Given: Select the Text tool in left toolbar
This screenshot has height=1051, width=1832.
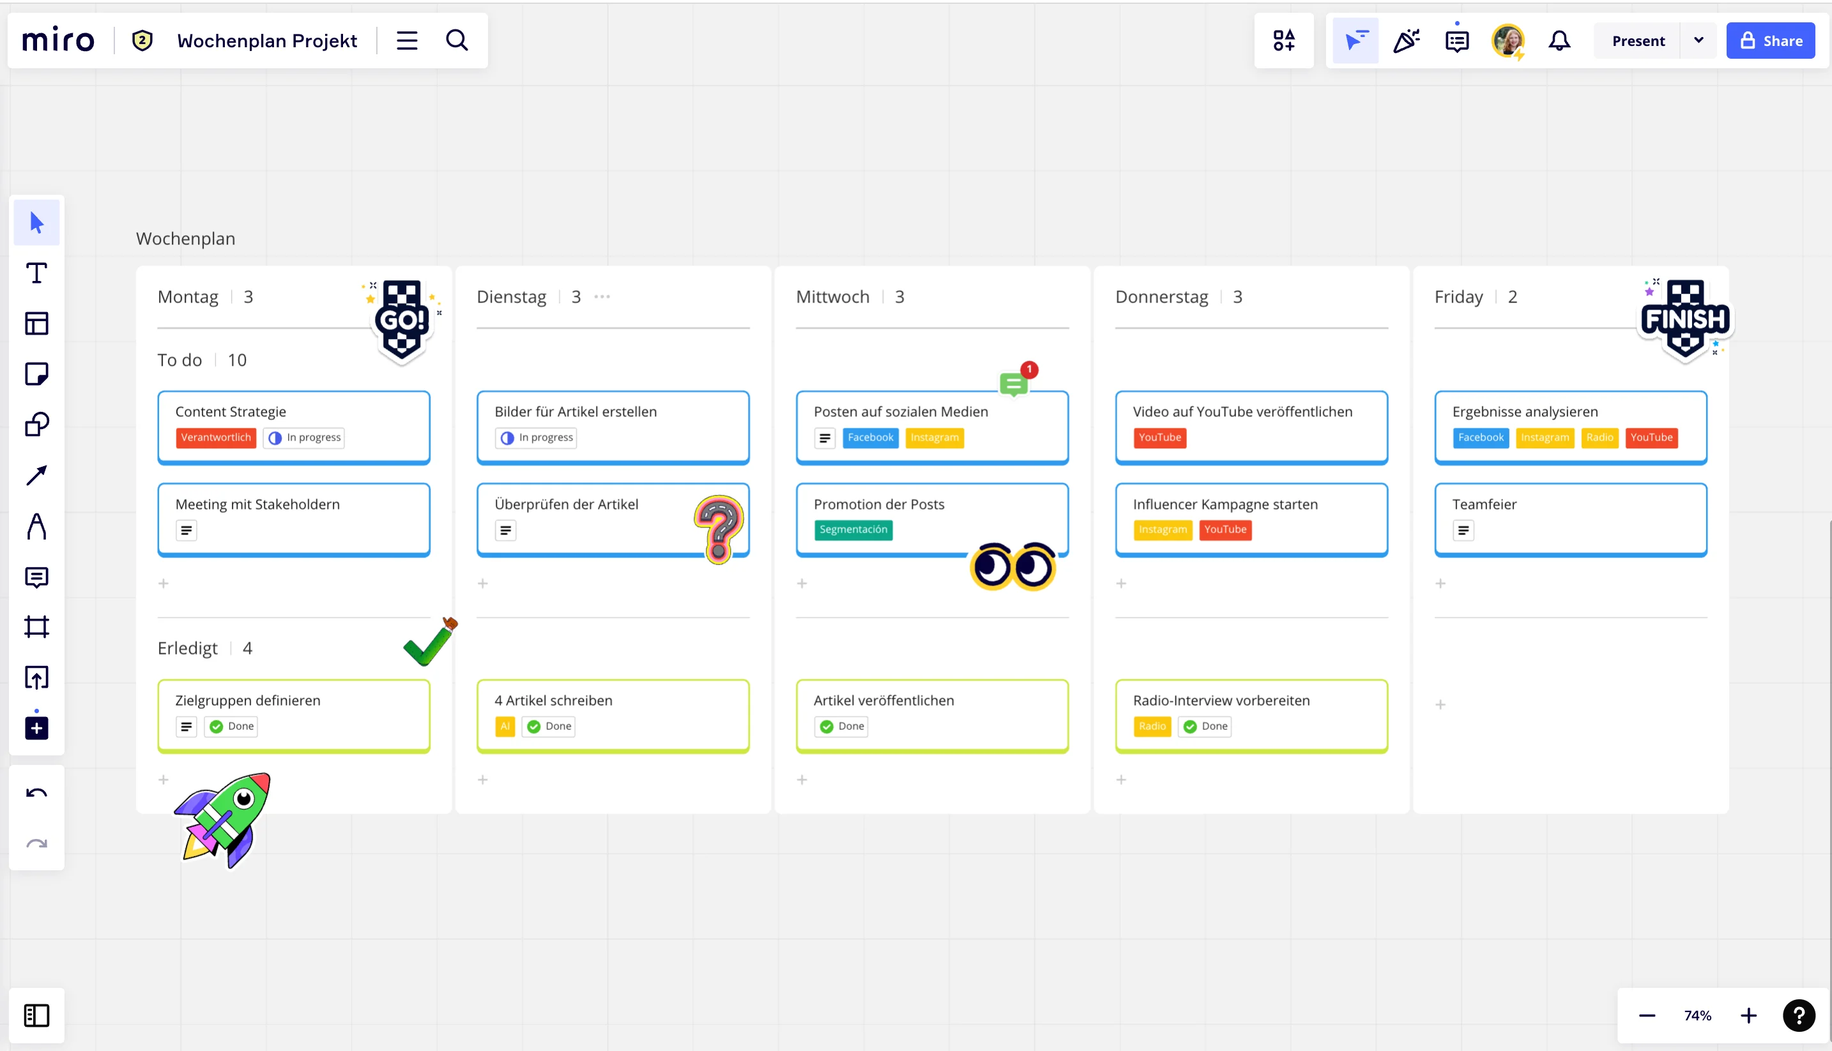Looking at the screenshot, I should click(x=36, y=273).
